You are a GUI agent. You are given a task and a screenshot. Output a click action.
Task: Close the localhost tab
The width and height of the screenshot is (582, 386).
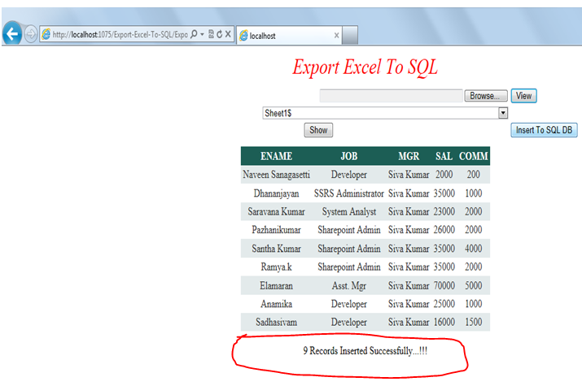coord(336,36)
